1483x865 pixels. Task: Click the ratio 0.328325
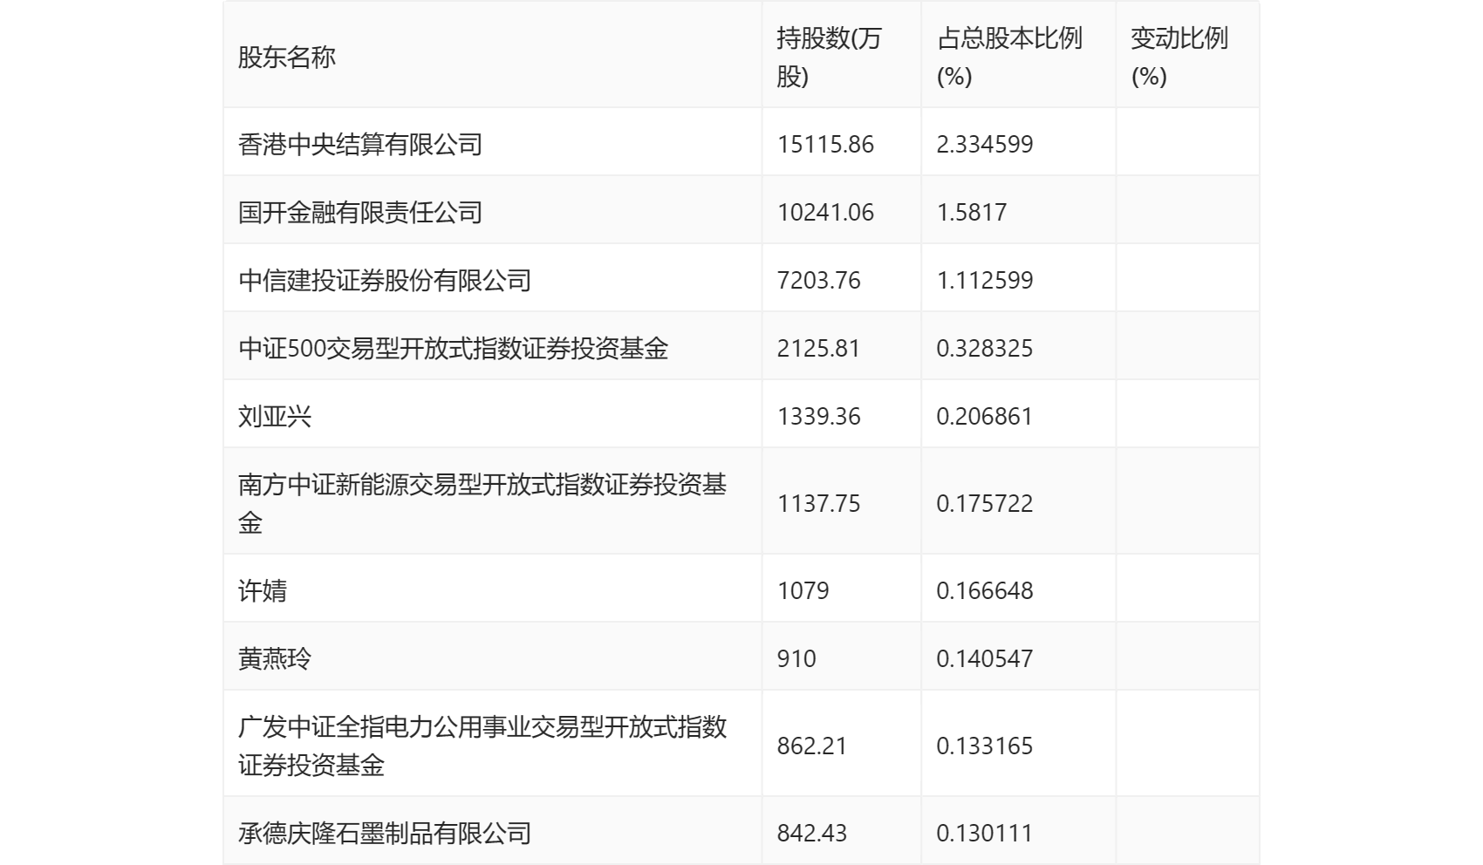pos(985,348)
